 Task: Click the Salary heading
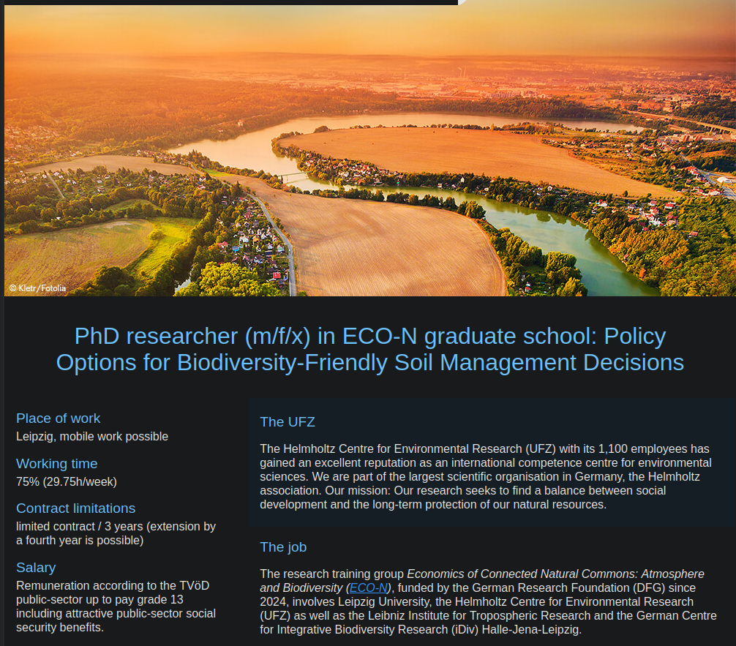(x=36, y=568)
